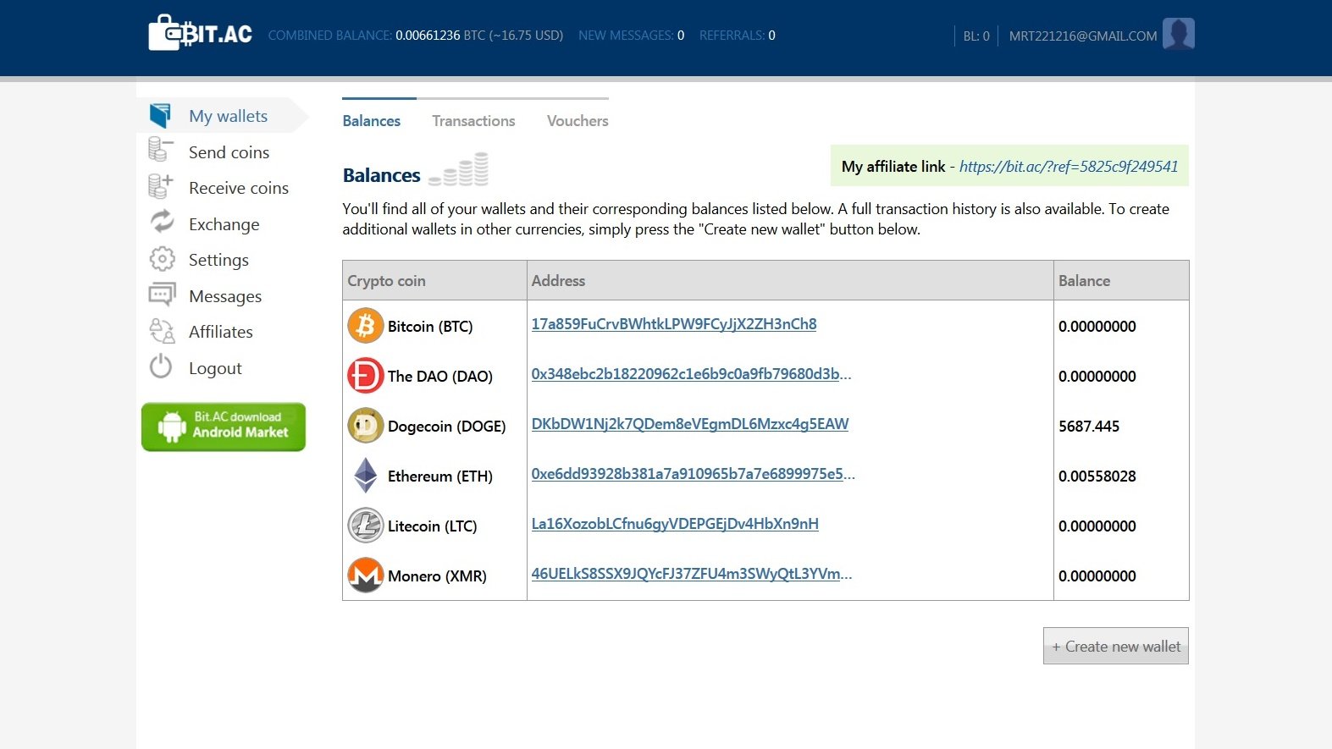Viewport: 1332px width, 749px height.
Task: Open Settings from the sidebar
Action: (x=218, y=260)
